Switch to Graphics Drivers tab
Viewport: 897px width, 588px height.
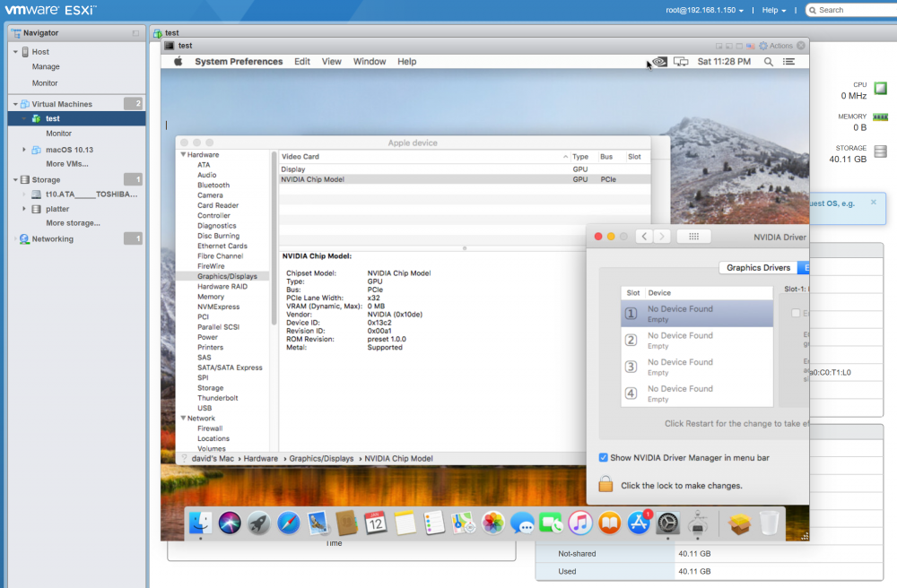[x=758, y=267]
